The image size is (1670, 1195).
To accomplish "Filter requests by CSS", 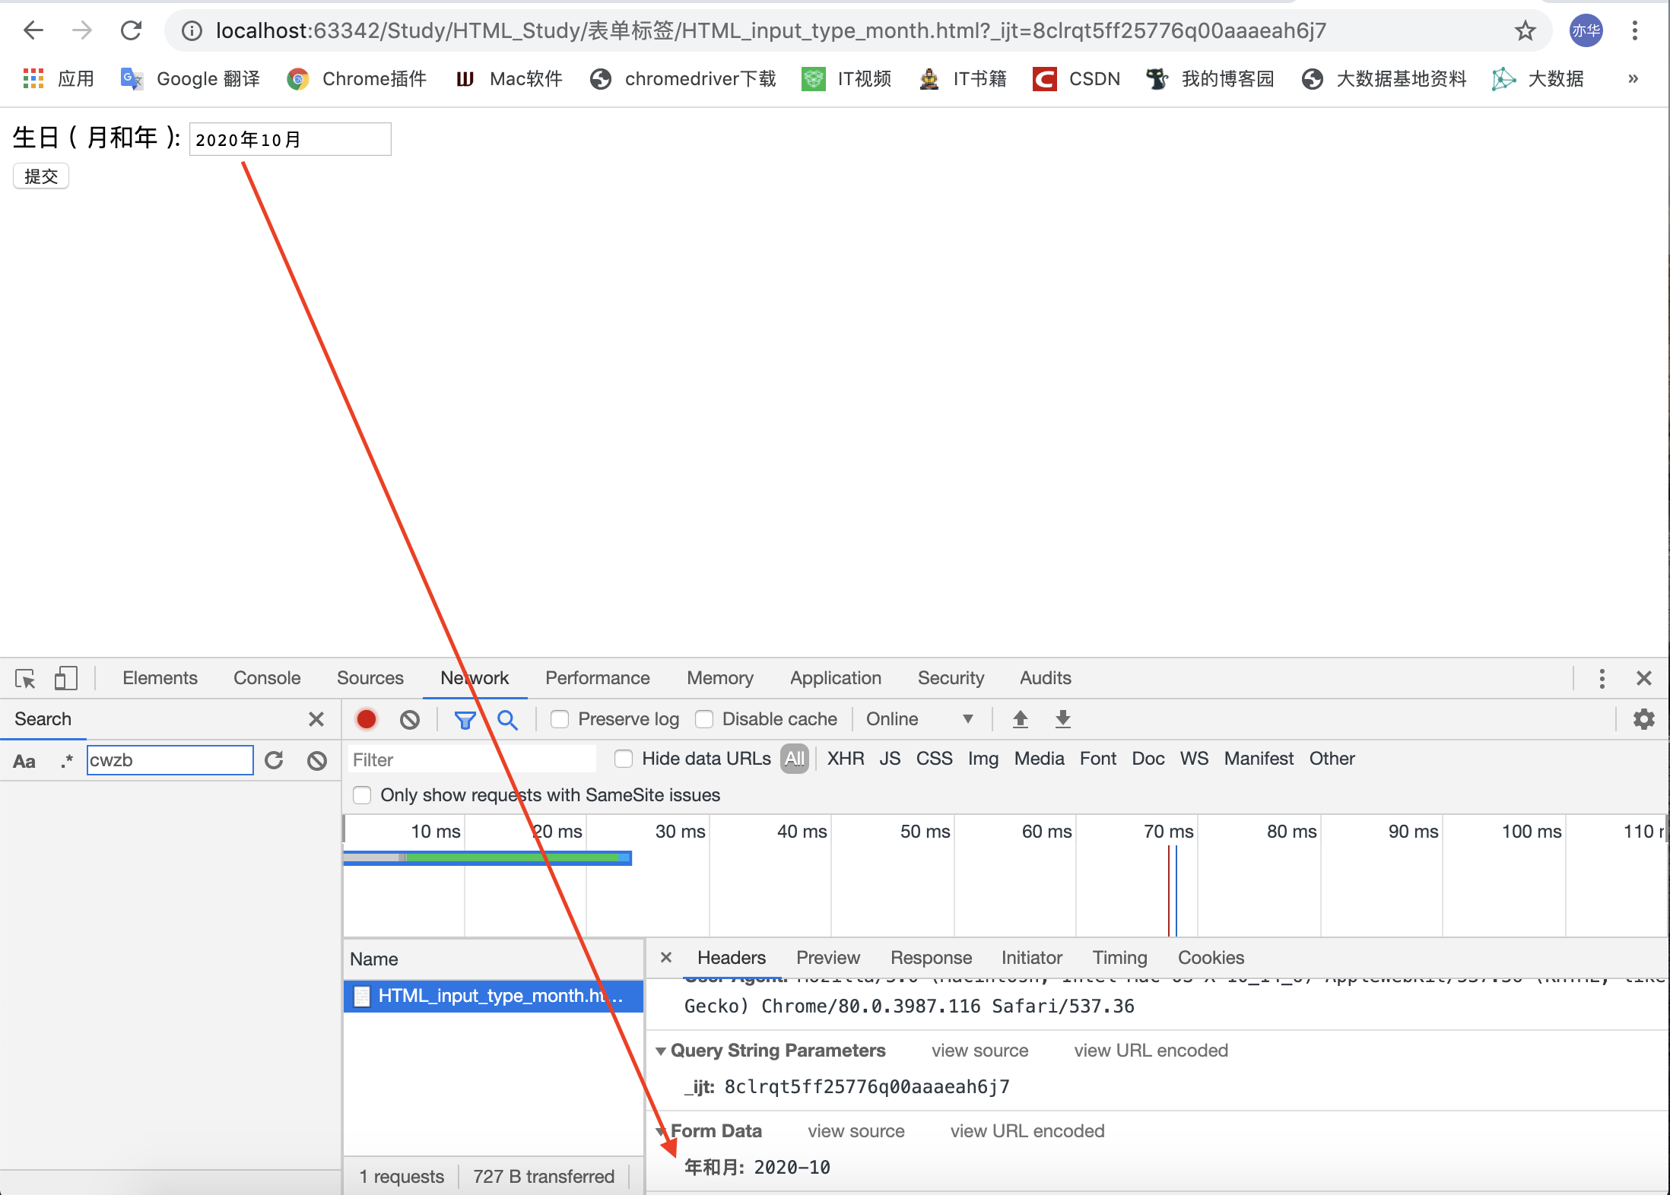I will coord(934,759).
